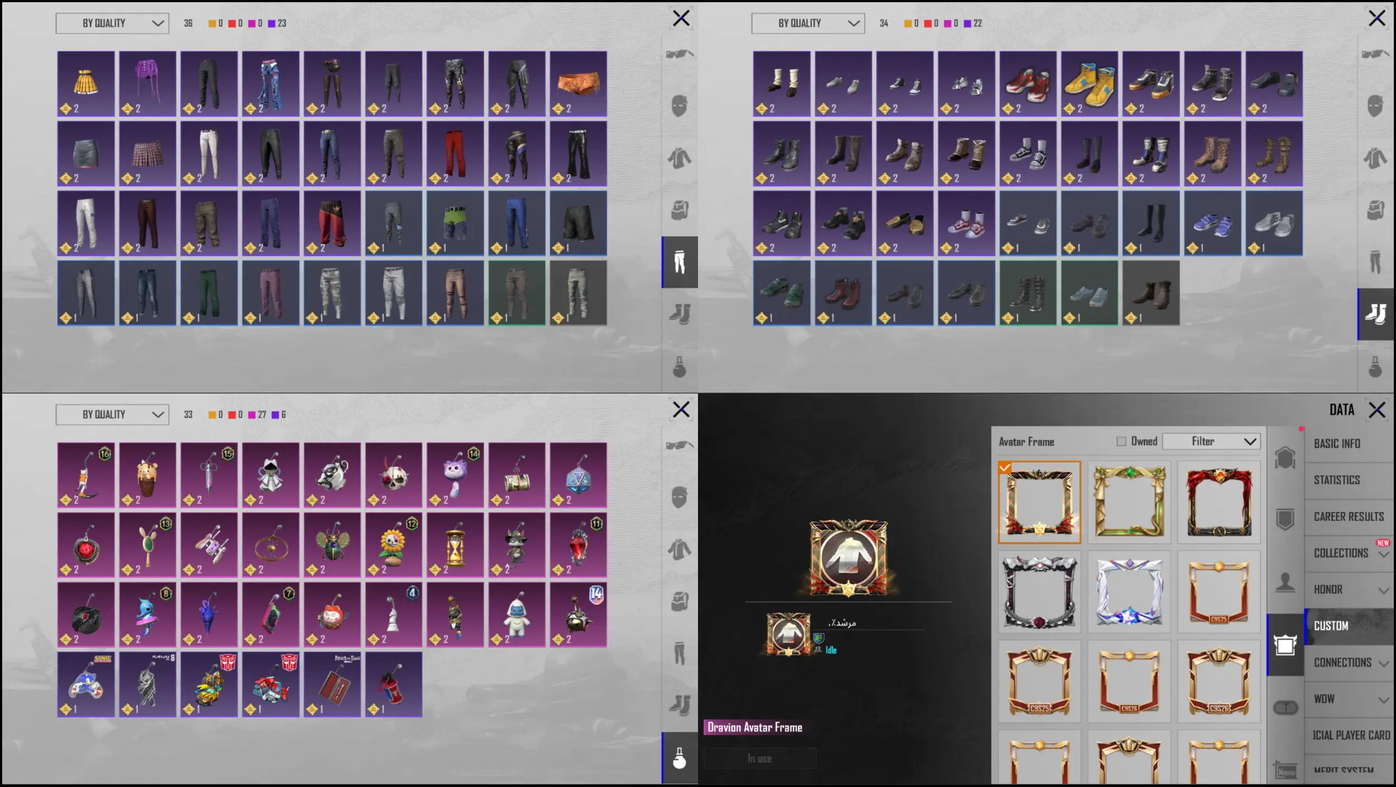Click the hexagon avatar icon in the Data panel
The image size is (1396, 787).
(x=1285, y=458)
